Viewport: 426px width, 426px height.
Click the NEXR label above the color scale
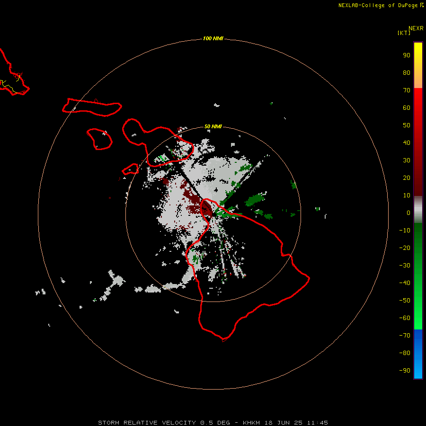click(416, 28)
